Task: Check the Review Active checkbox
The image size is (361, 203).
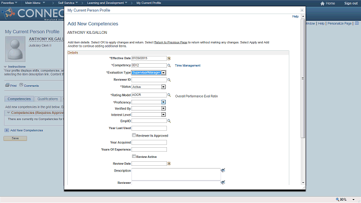Action: (x=134, y=156)
